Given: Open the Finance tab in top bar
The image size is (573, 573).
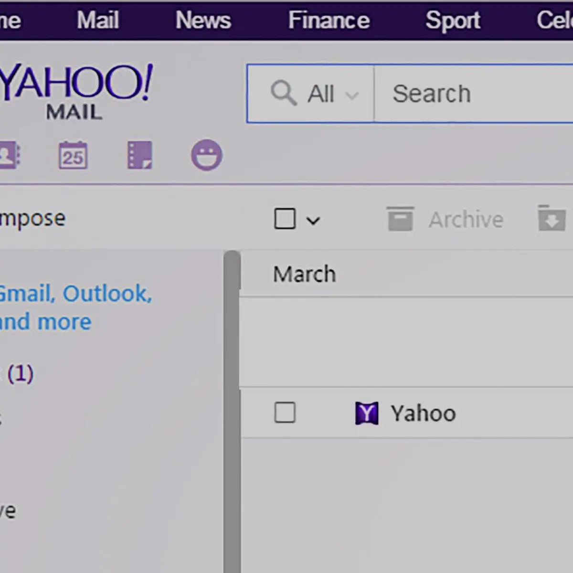Looking at the screenshot, I should [329, 21].
